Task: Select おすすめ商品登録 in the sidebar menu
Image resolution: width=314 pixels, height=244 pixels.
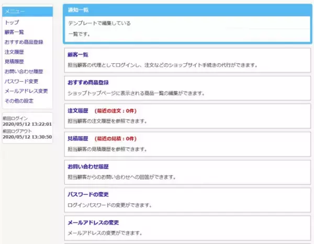Action: click(24, 42)
